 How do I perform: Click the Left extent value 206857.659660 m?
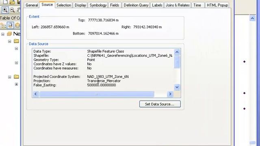click(x=55, y=27)
